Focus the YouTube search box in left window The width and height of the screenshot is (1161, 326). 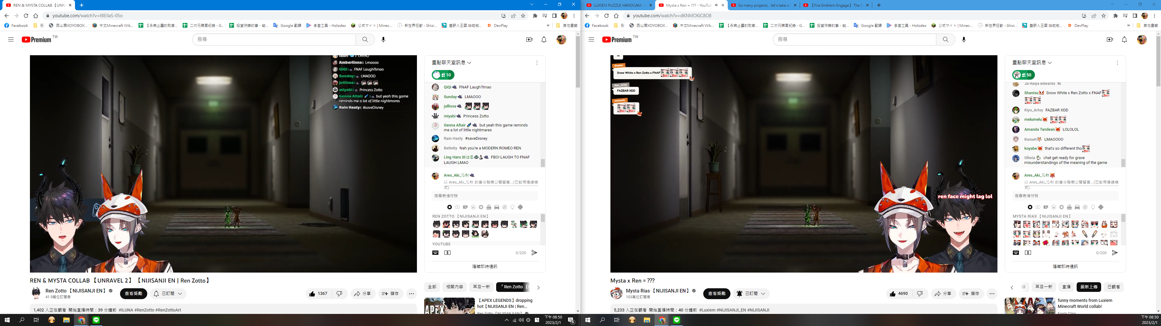coord(274,40)
